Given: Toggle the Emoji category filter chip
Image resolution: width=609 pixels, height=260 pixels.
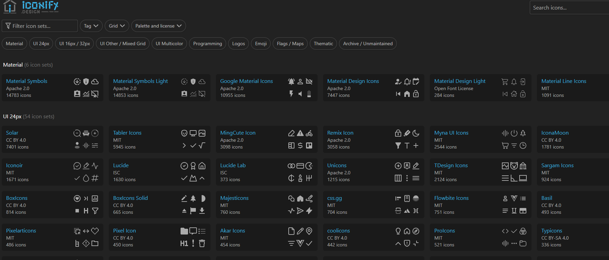Looking at the screenshot, I should click(x=261, y=44).
